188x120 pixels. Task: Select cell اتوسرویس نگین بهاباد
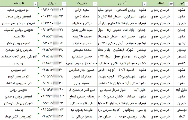(19, 117)
